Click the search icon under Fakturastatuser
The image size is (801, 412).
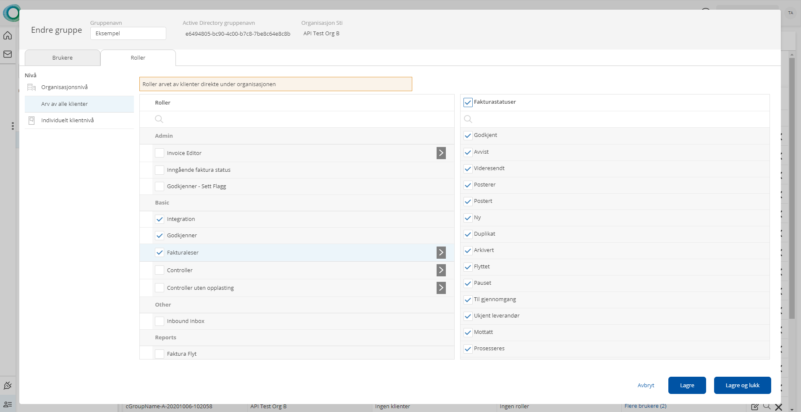[x=468, y=119]
